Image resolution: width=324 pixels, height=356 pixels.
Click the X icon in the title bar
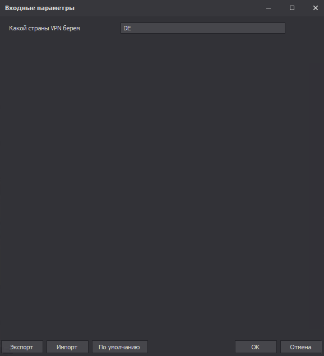pos(316,8)
